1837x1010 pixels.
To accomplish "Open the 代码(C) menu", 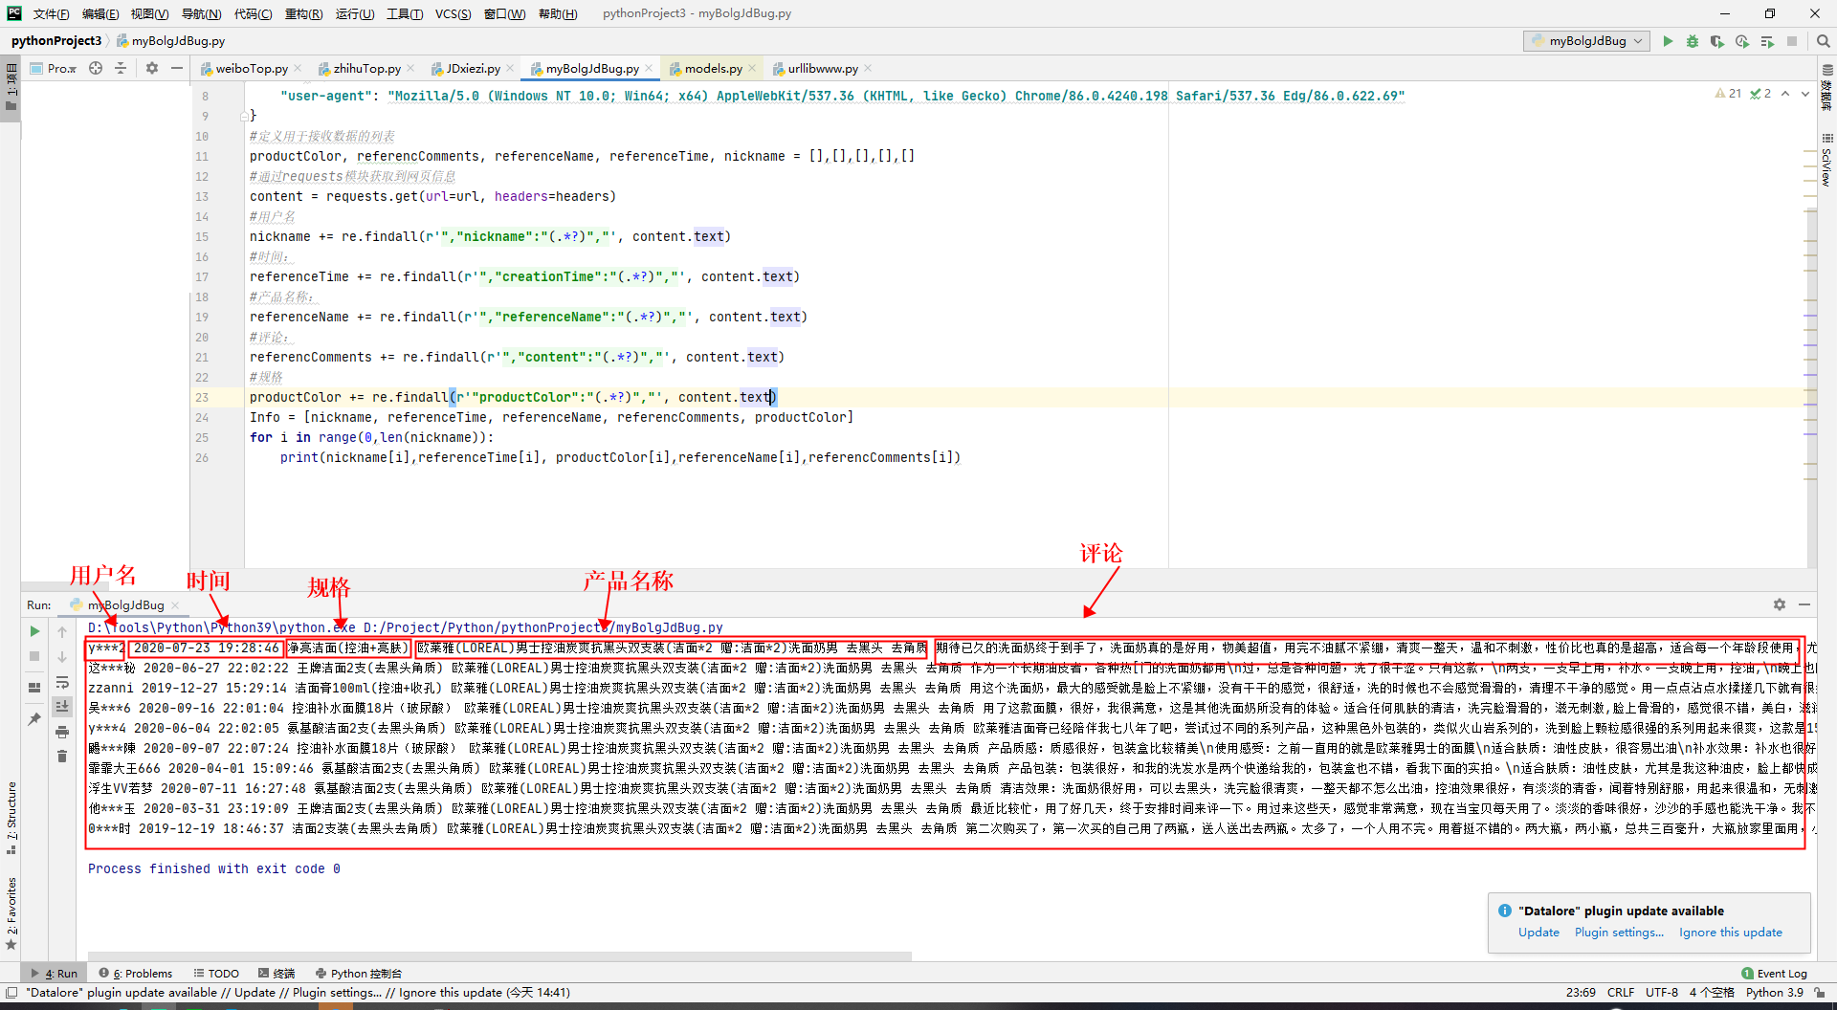I will (x=253, y=13).
